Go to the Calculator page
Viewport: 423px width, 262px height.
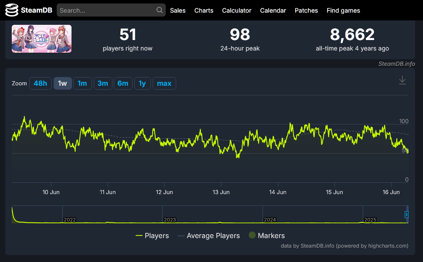237,10
